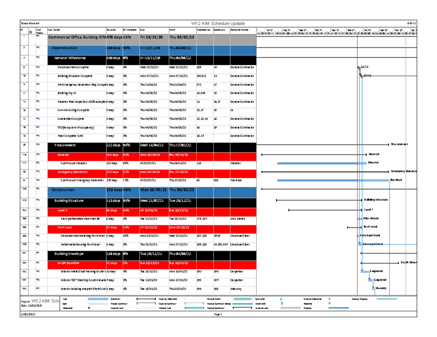Click the green Deadline arrow icon in the legend

330,304
